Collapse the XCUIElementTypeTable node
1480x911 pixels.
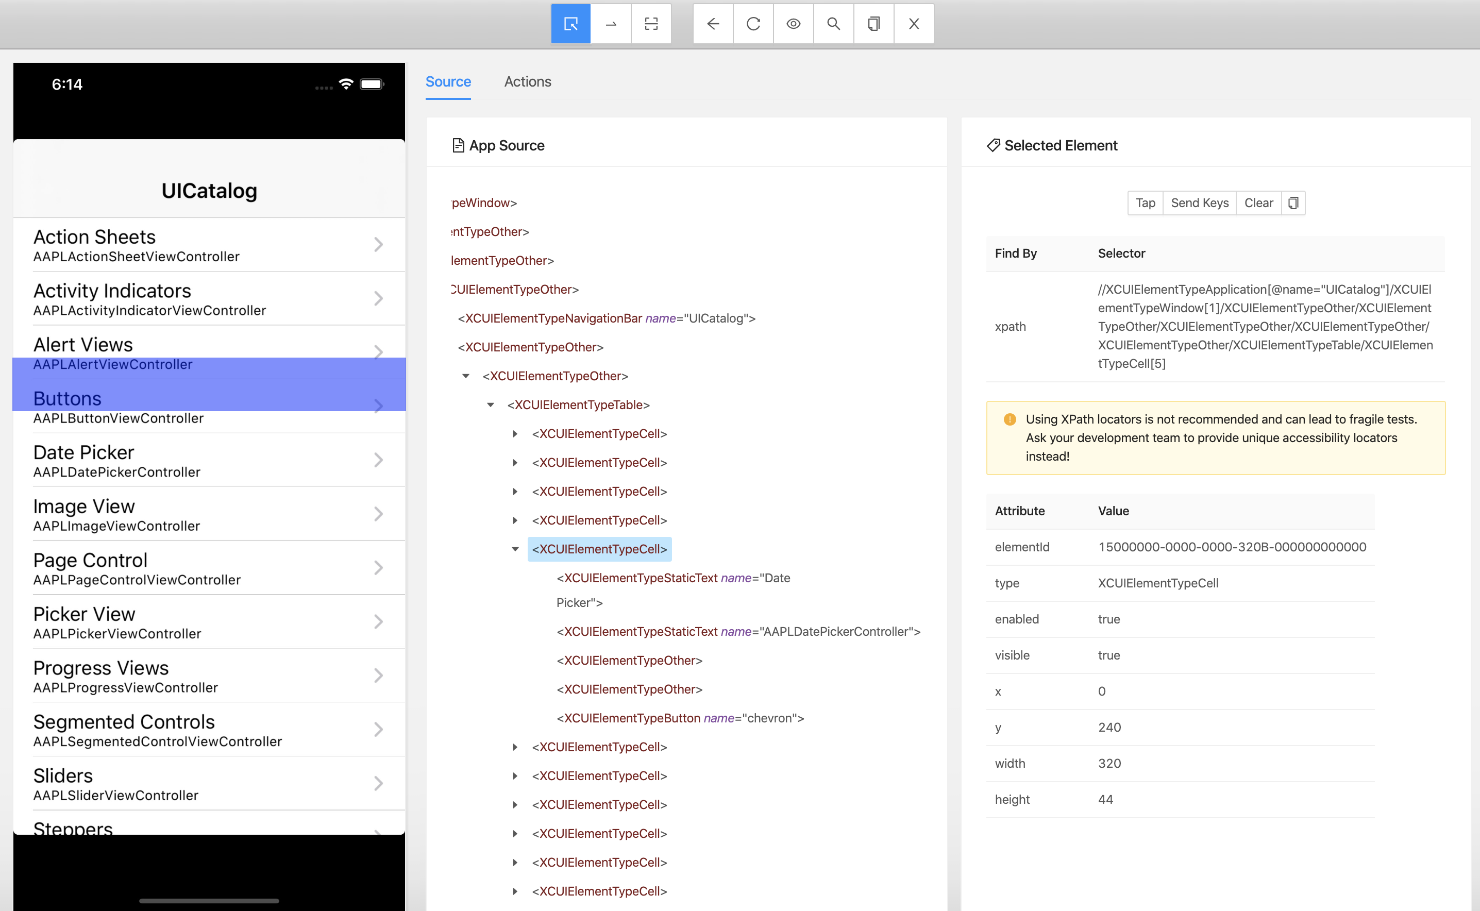click(491, 405)
